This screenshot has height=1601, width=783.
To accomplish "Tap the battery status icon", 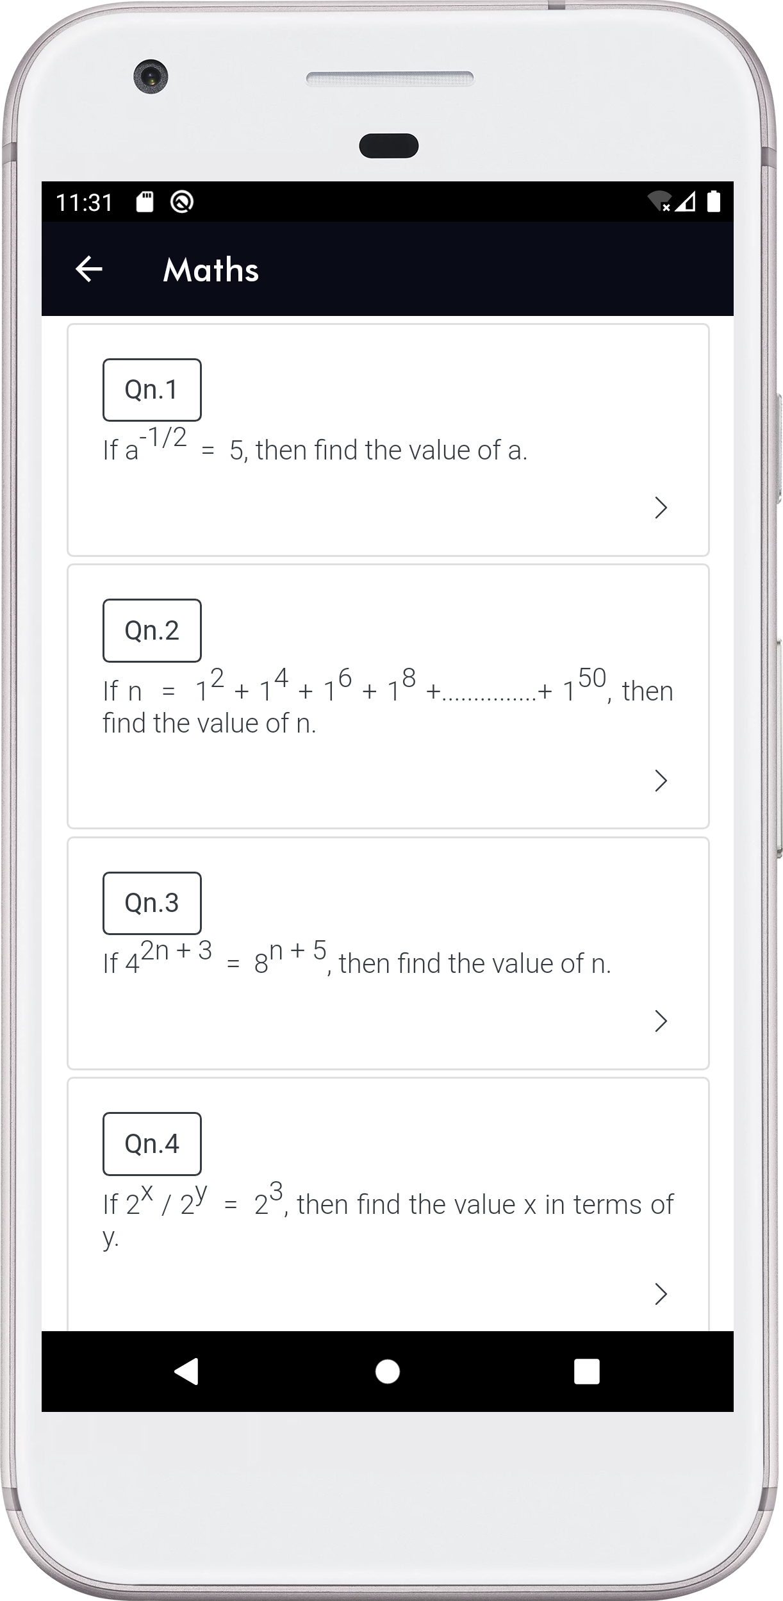I will pos(713,202).
